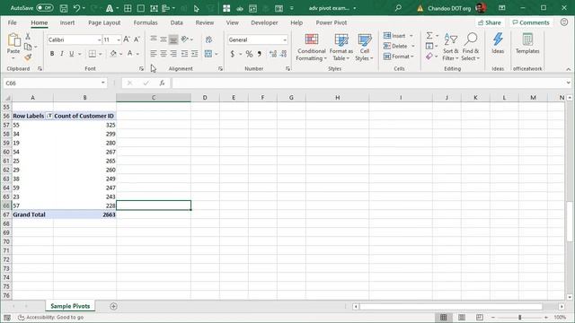The image size is (575, 323).
Task: Switch to the Page Layout tab
Action: (x=104, y=22)
